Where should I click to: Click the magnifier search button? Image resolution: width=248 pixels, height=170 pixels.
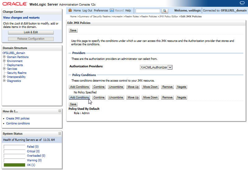[x=165, y=11]
